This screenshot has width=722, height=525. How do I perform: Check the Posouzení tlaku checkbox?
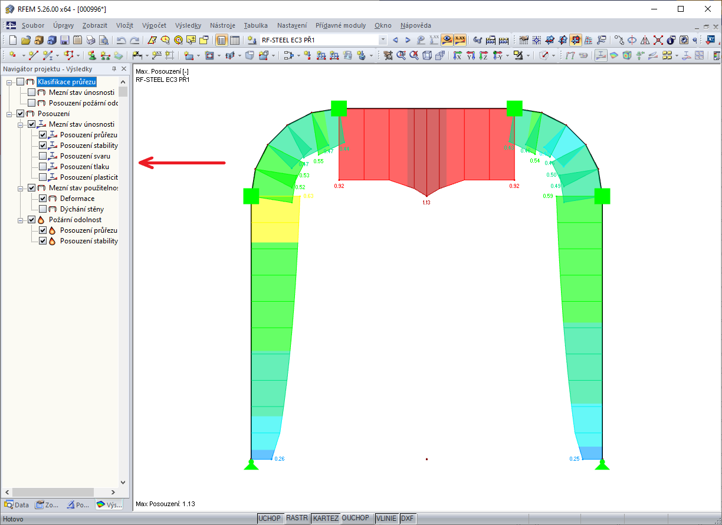click(x=43, y=167)
